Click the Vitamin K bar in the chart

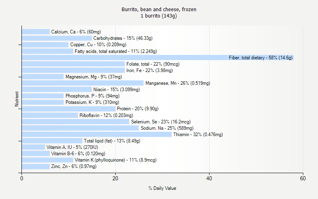tap(47, 160)
